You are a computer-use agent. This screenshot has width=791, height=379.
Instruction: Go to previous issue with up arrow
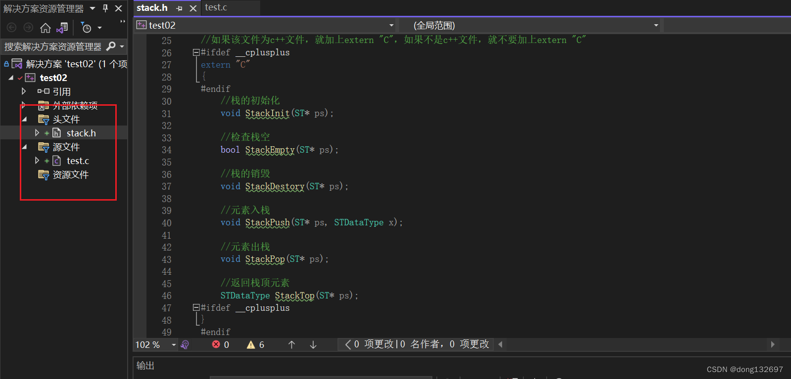click(x=291, y=344)
